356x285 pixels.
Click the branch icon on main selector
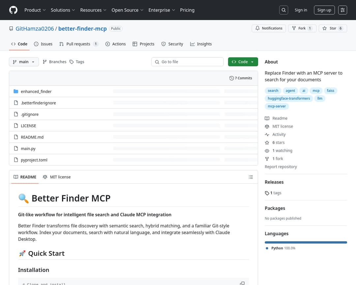click(x=15, y=62)
